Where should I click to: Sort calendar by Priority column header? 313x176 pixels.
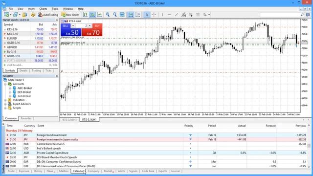click(x=189, y=126)
